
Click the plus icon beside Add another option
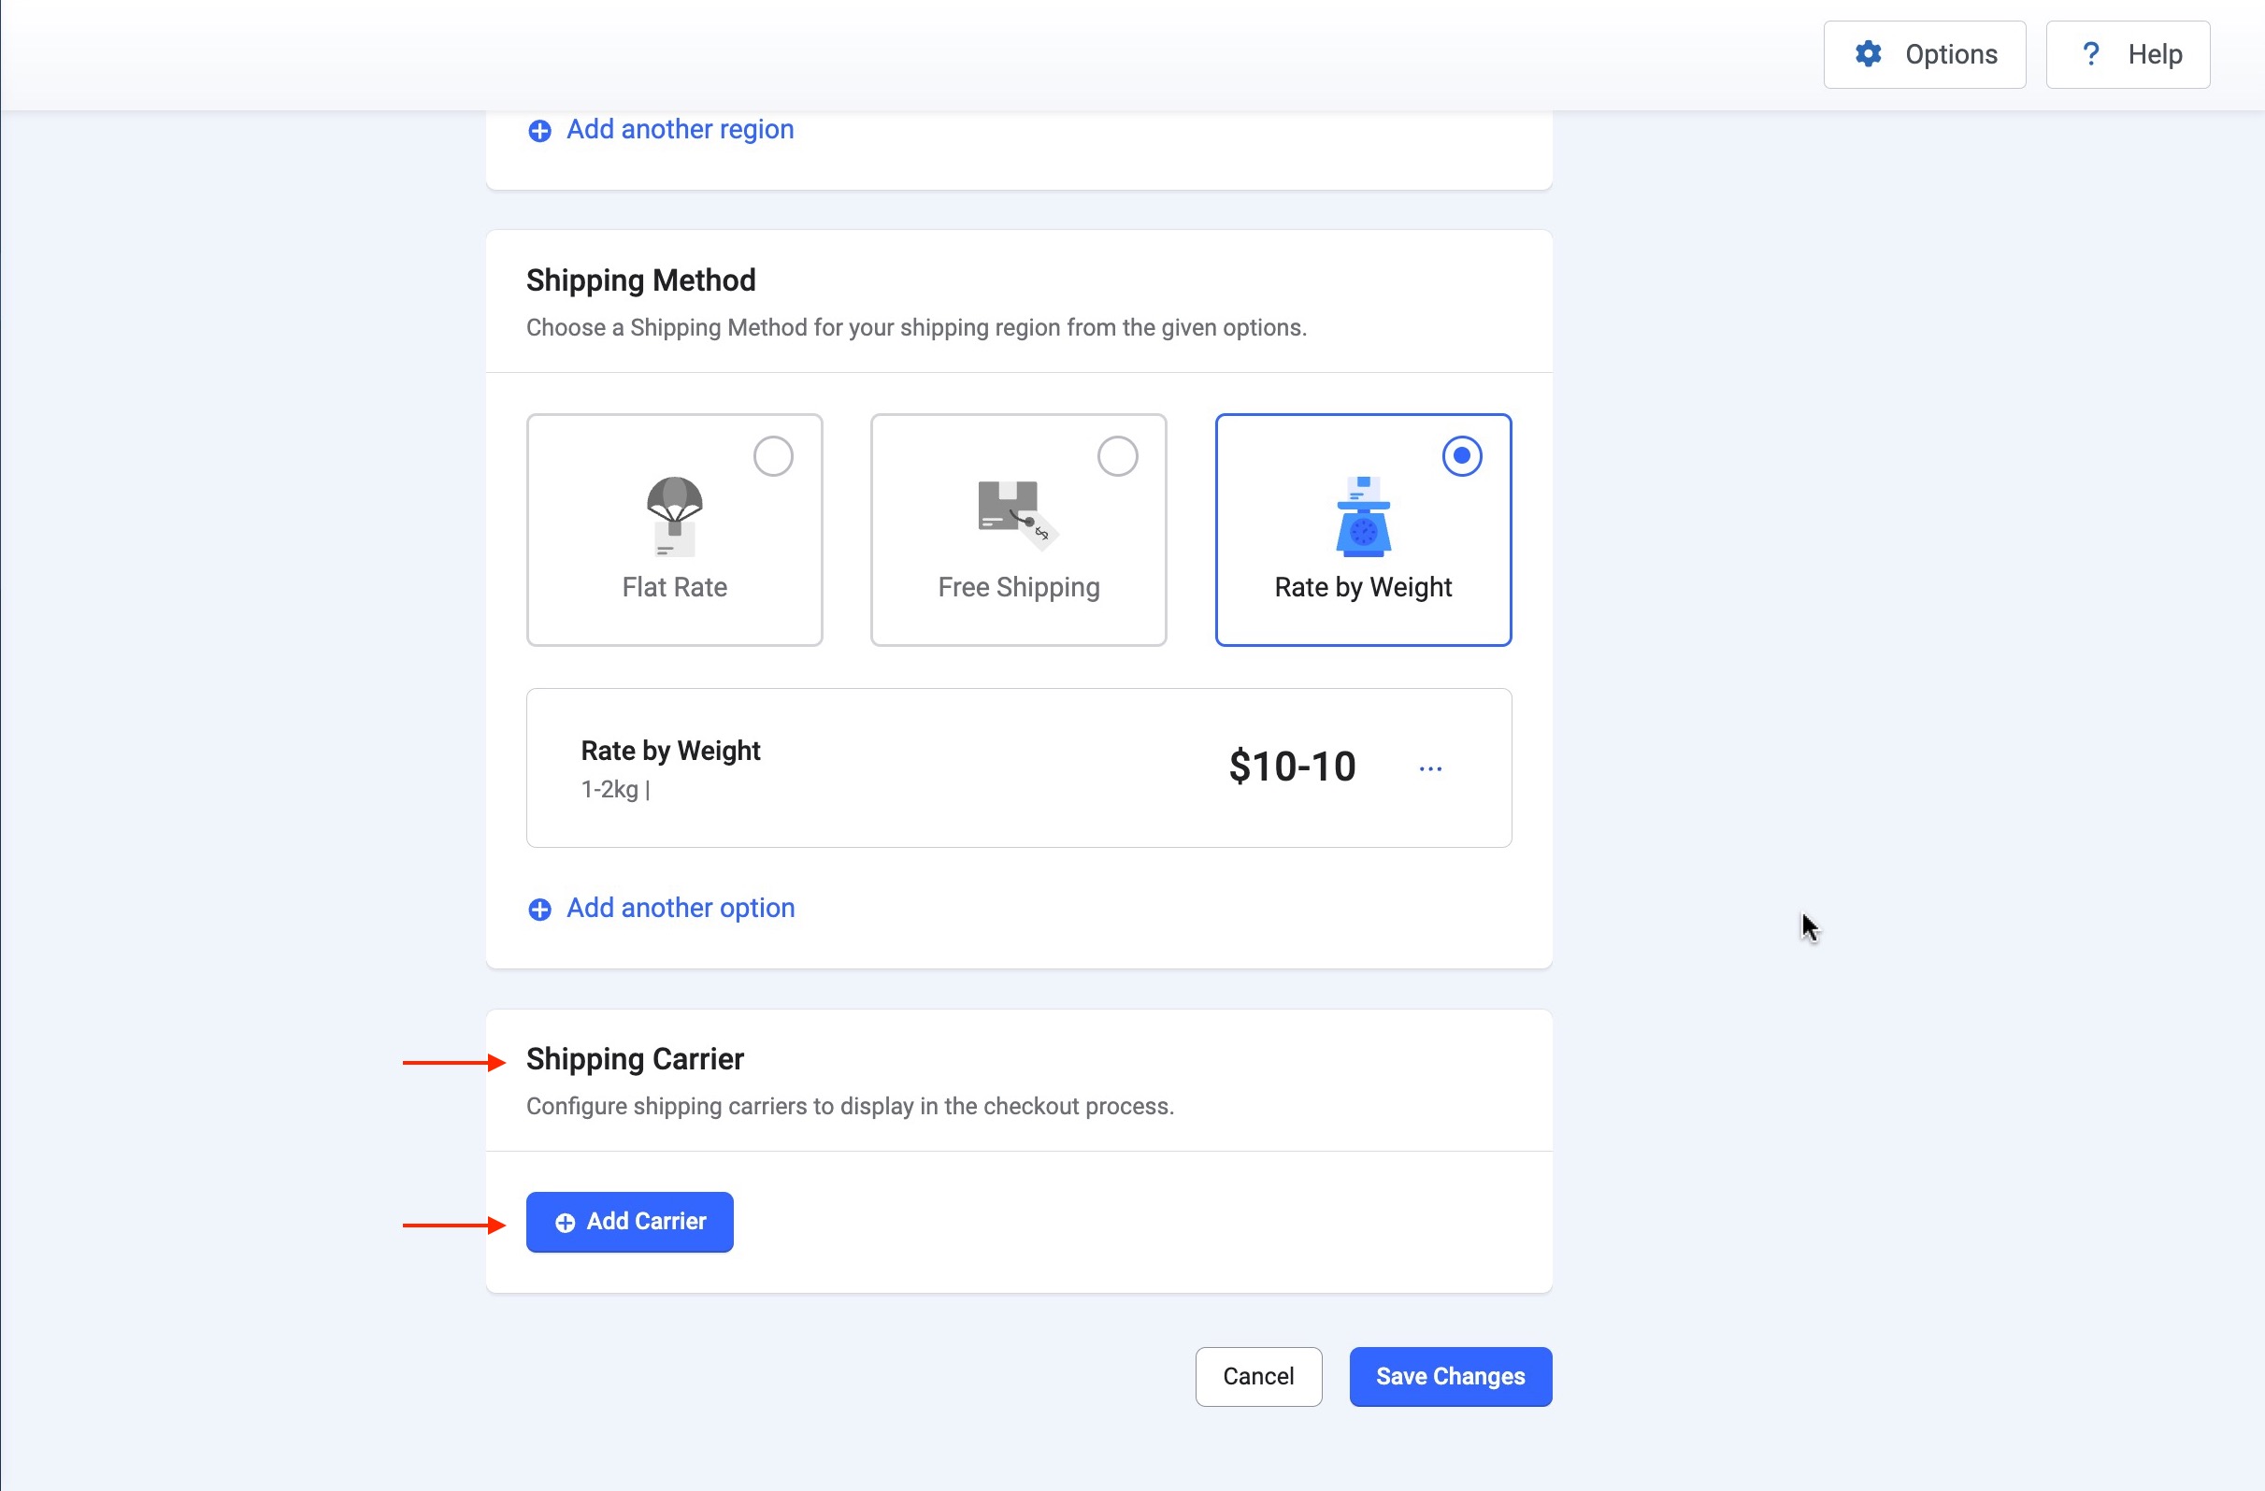tap(539, 910)
